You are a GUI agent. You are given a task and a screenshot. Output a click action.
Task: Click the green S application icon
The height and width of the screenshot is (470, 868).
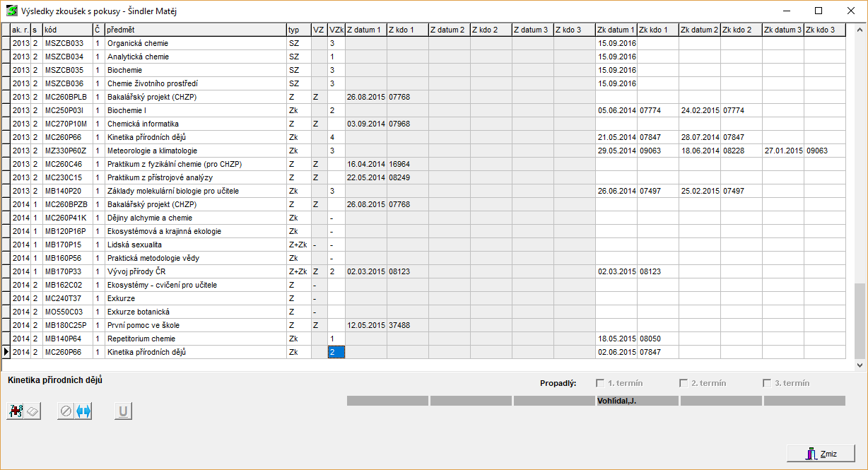tap(11, 11)
